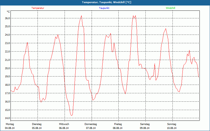This screenshot has height=131, width=210.
Task: Click the 05.08.14 date label
Action: pyautogui.click(x=37, y=128)
